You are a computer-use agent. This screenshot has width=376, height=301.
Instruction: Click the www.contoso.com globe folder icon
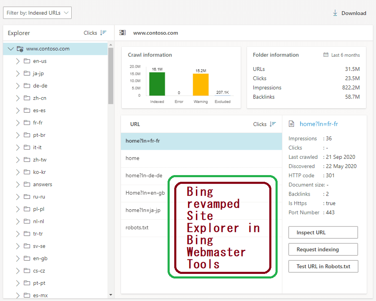[20, 49]
